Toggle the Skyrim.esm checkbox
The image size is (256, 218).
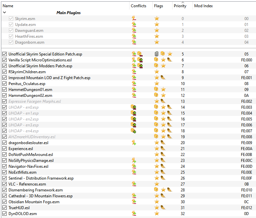click(11, 19)
